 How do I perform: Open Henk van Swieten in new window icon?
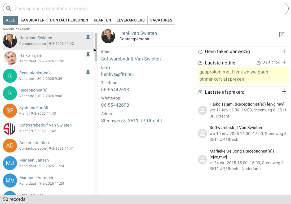coord(282,34)
